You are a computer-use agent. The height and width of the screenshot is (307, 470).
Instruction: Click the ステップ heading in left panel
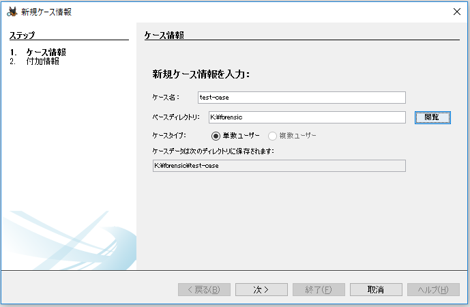point(22,35)
